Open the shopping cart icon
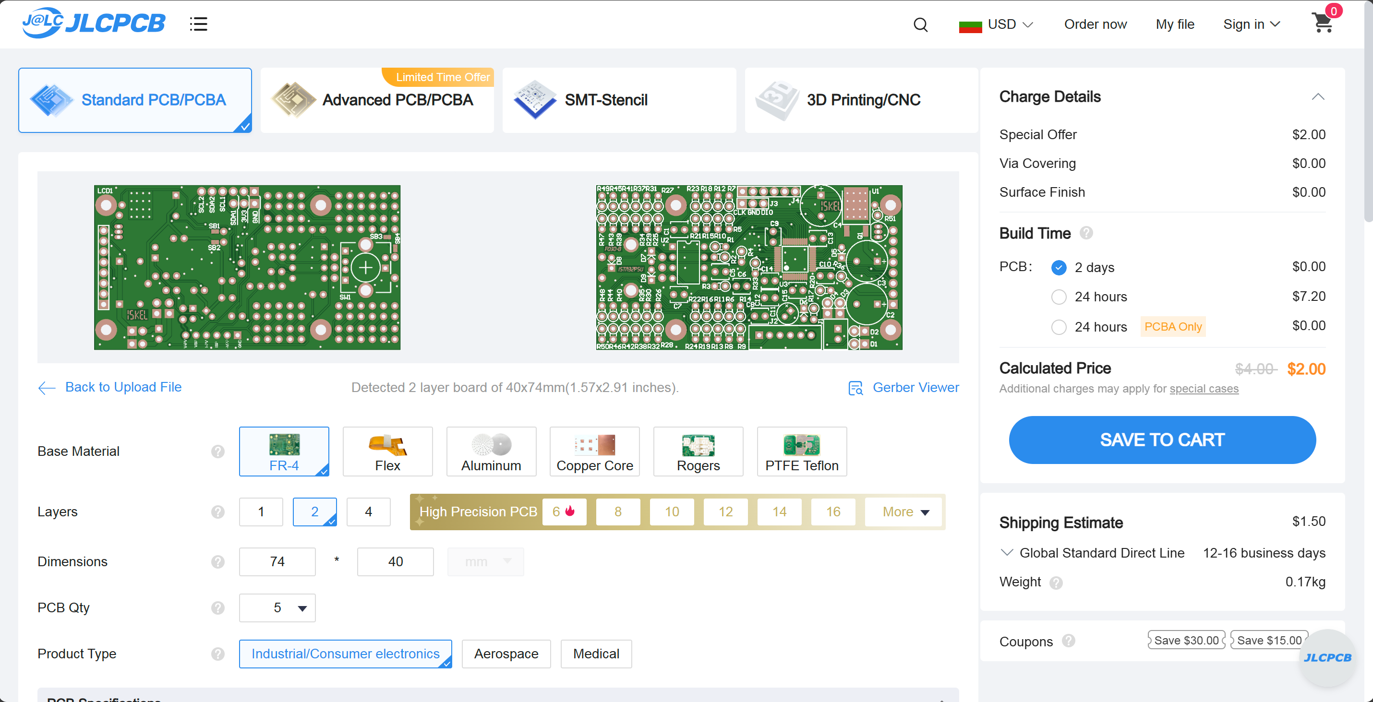Screen dimensions: 1373x702 pyautogui.click(x=1323, y=24)
